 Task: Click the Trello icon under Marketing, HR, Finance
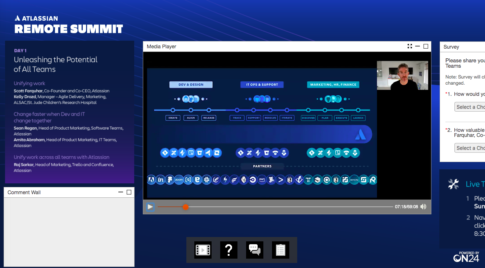click(337, 153)
